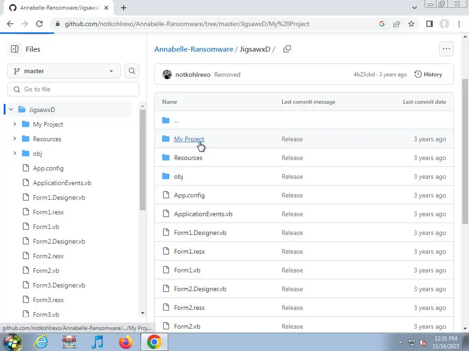Open Form2.resx in the file list
The height and width of the screenshot is (351, 469).
[189, 308]
